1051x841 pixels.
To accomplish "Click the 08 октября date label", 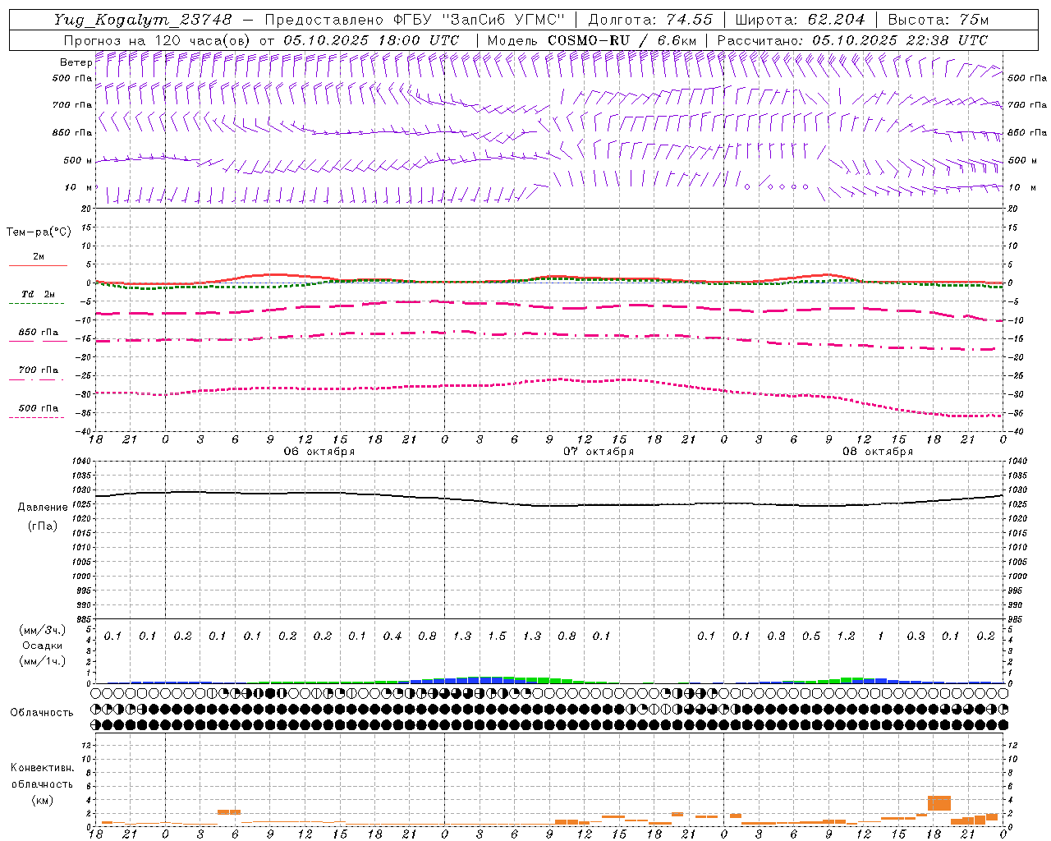I will (878, 452).
